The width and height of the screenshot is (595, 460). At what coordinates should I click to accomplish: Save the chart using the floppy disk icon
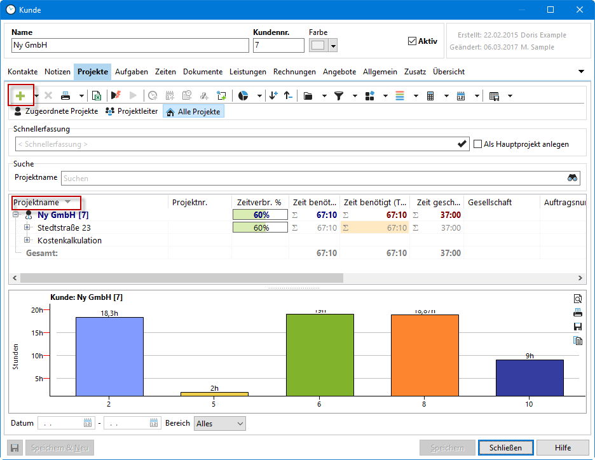point(577,327)
